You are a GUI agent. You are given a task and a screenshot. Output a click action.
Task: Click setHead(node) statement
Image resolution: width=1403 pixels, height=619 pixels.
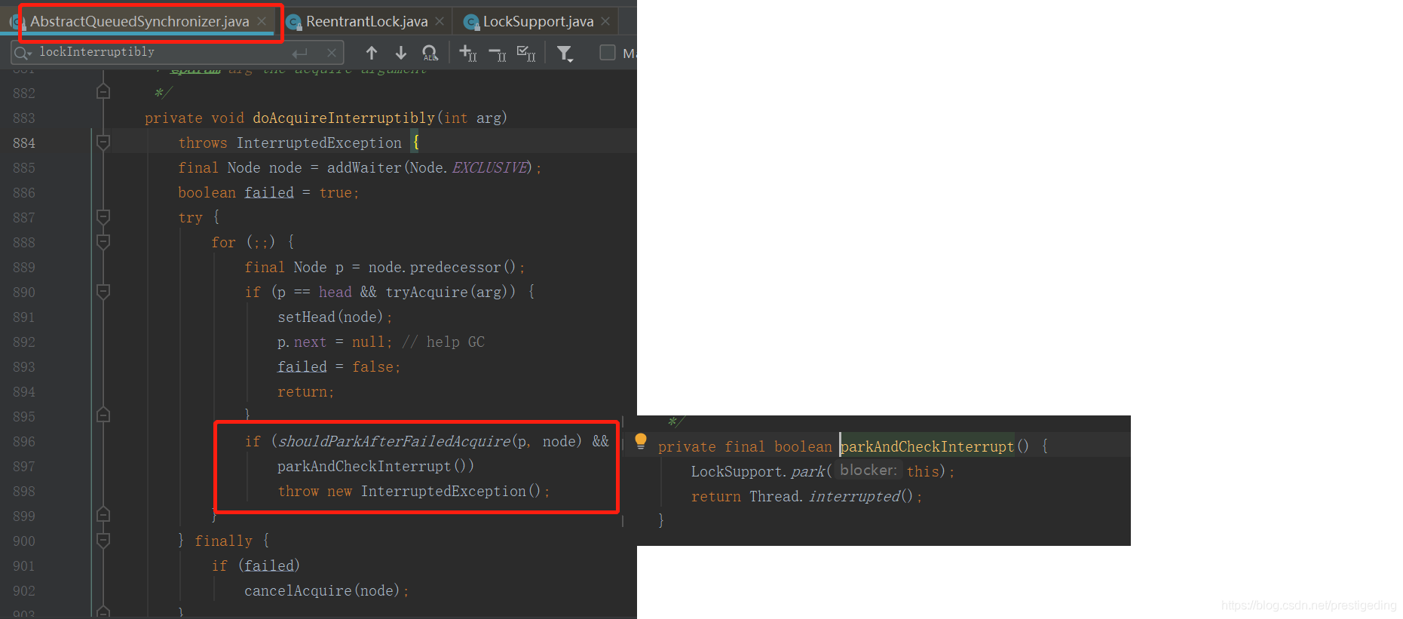pyautogui.click(x=334, y=317)
